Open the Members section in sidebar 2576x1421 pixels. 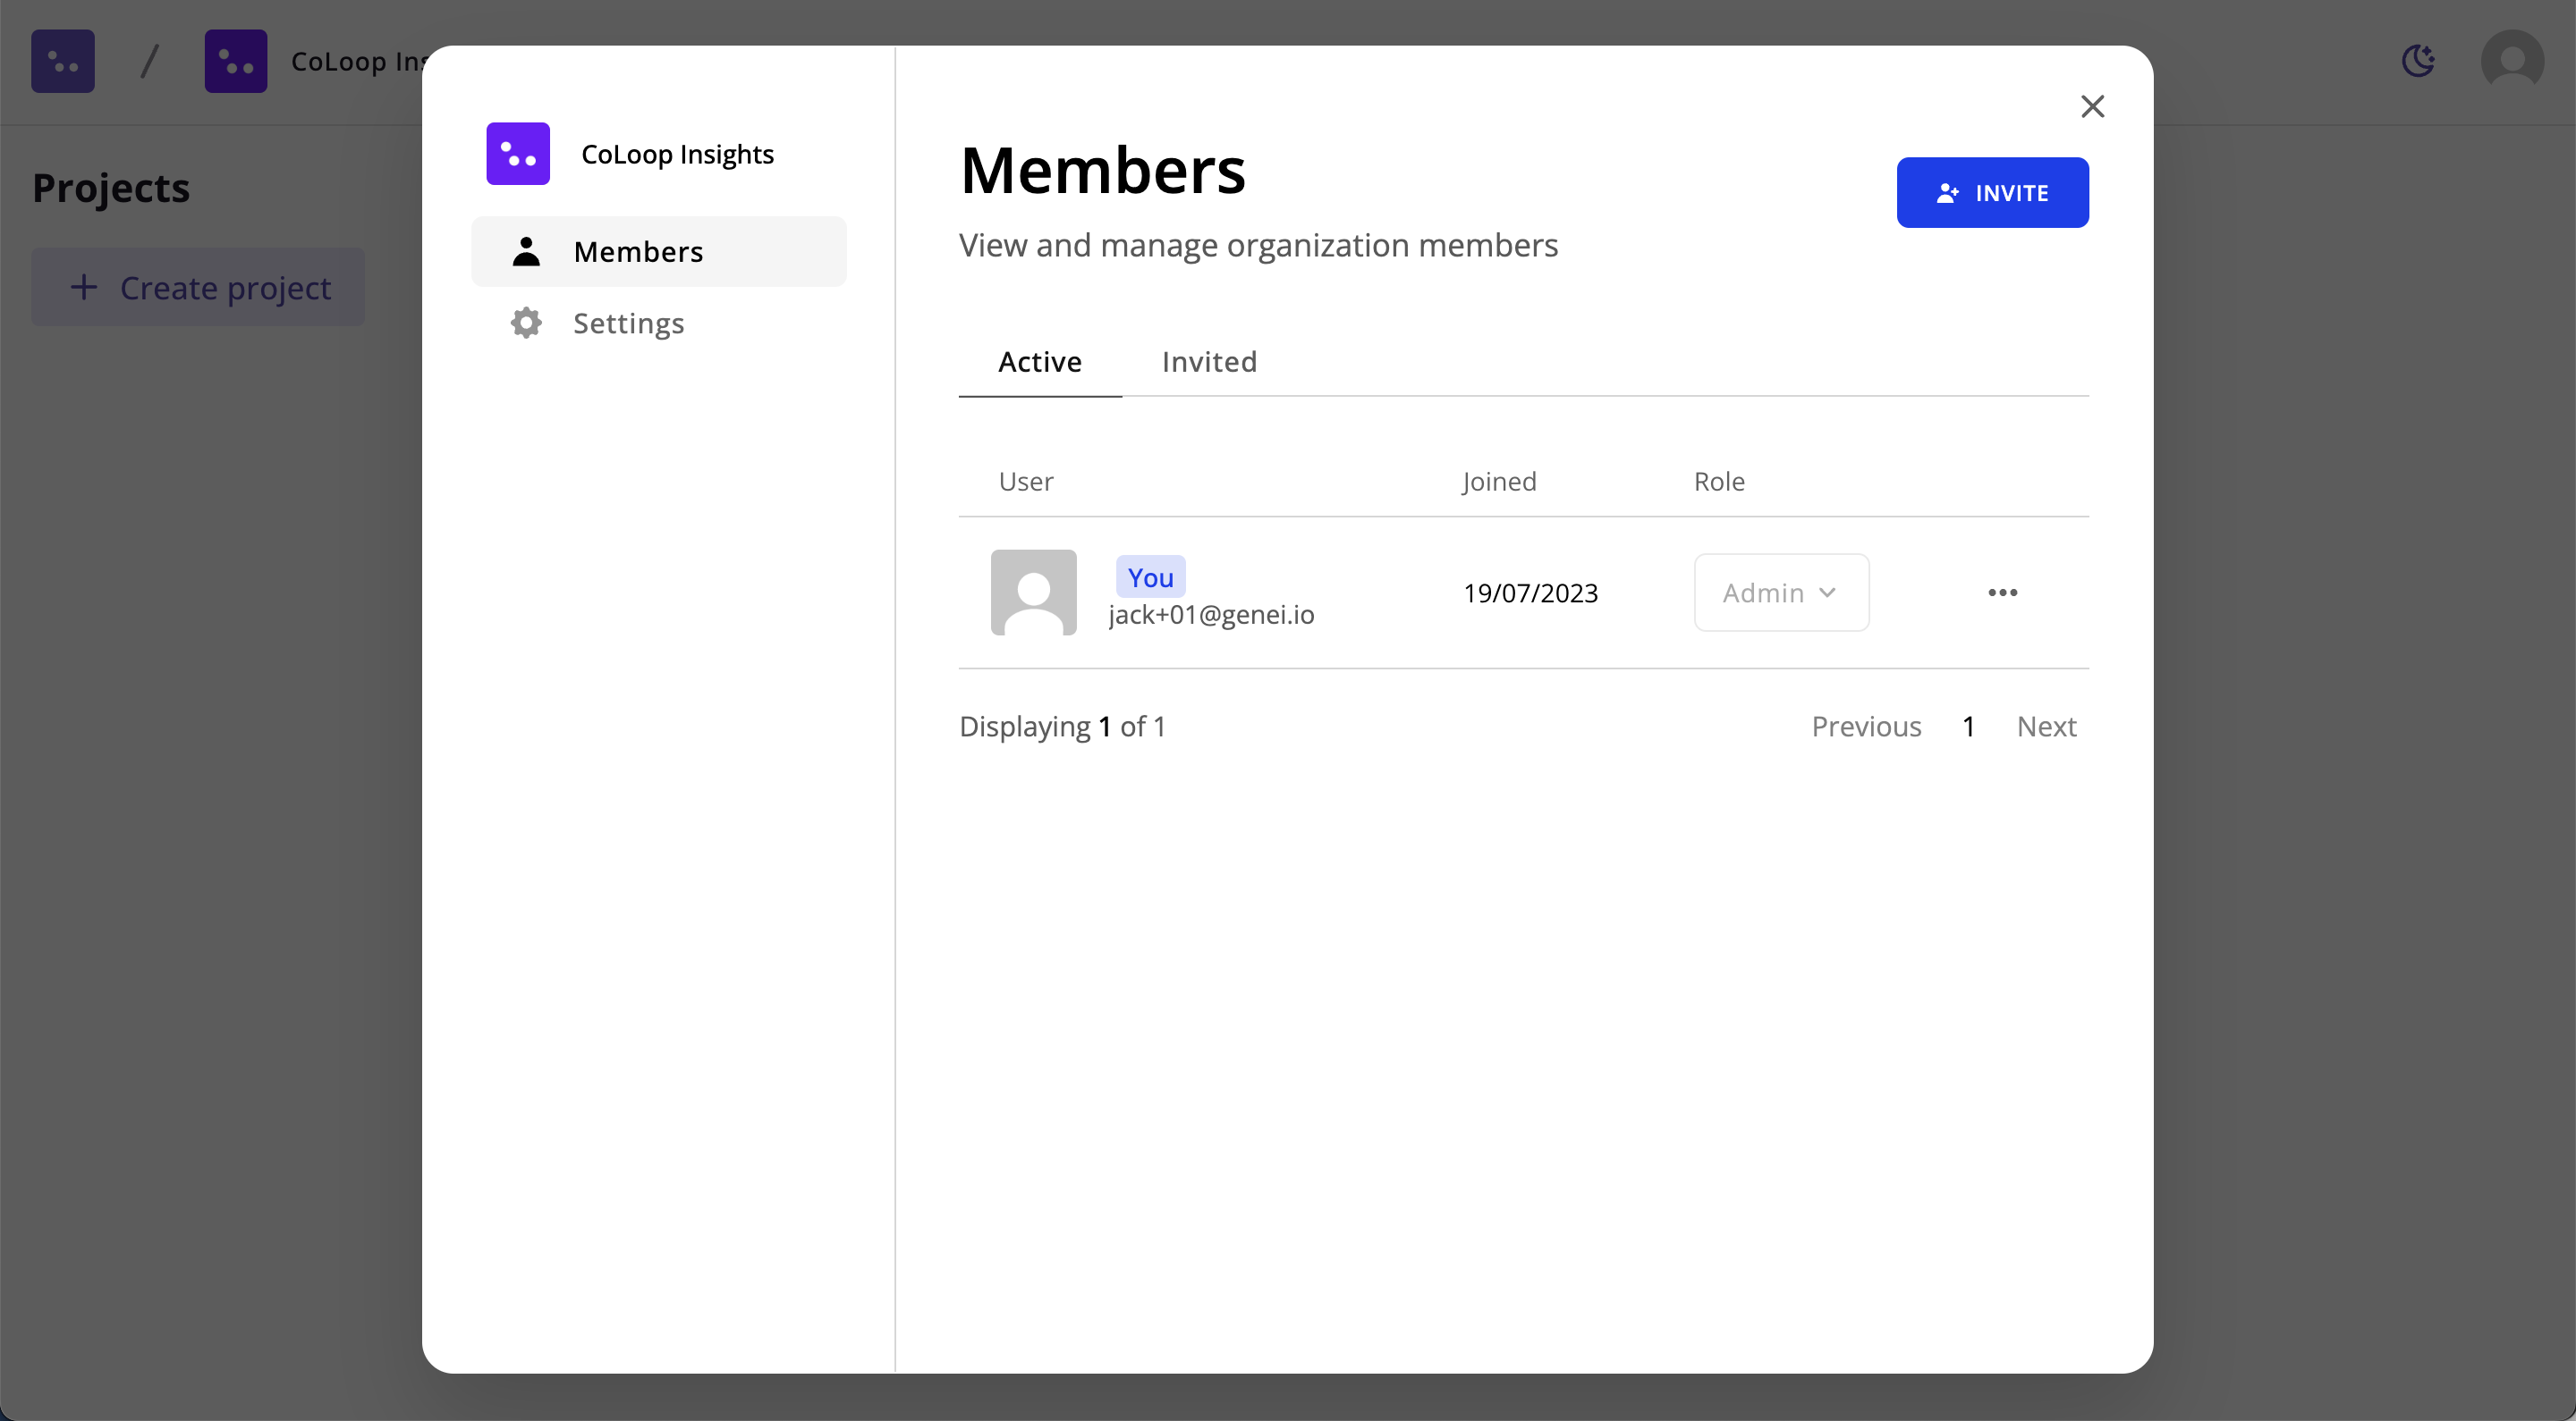pyautogui.click(x=659, y=252)
